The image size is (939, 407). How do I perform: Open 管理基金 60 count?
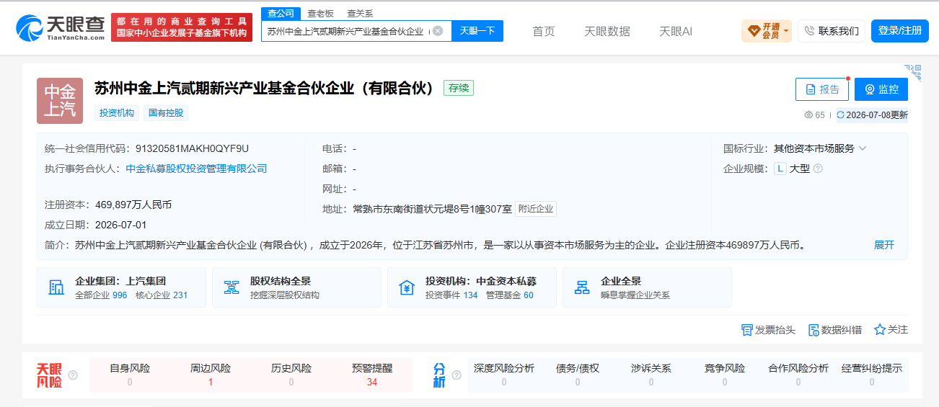tap(510, 295)
